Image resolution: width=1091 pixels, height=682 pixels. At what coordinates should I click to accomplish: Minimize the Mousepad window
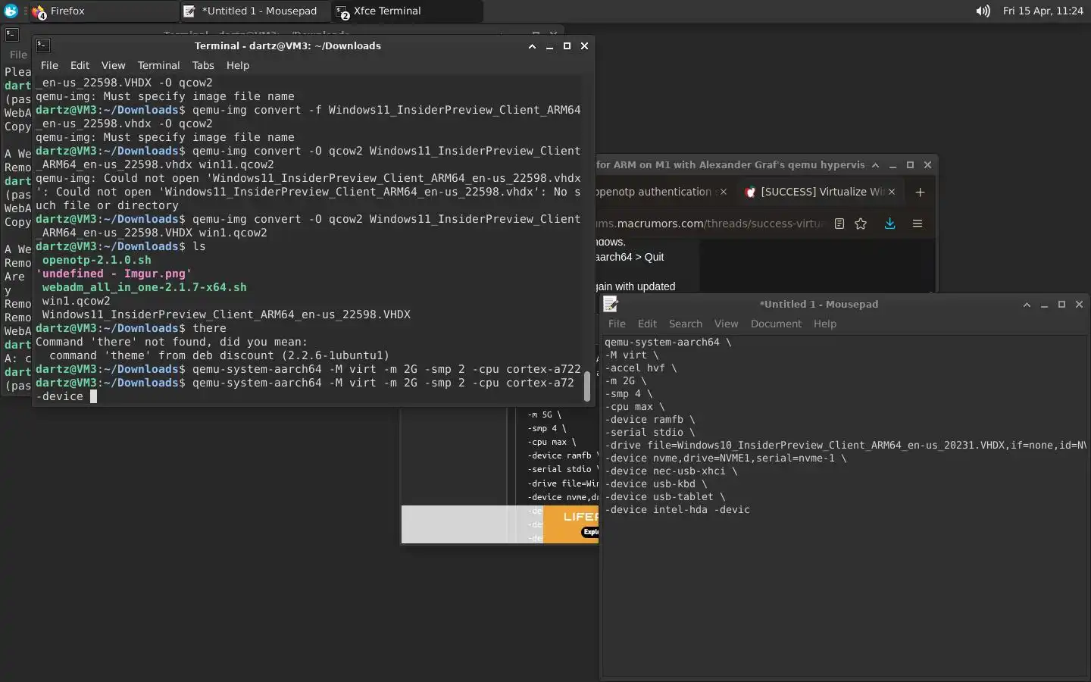(1044, 305)
